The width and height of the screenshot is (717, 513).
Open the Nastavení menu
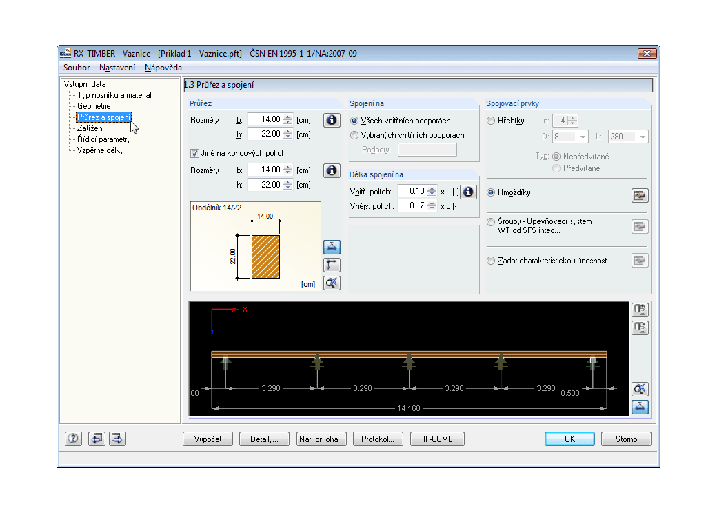tap(117, 68)
